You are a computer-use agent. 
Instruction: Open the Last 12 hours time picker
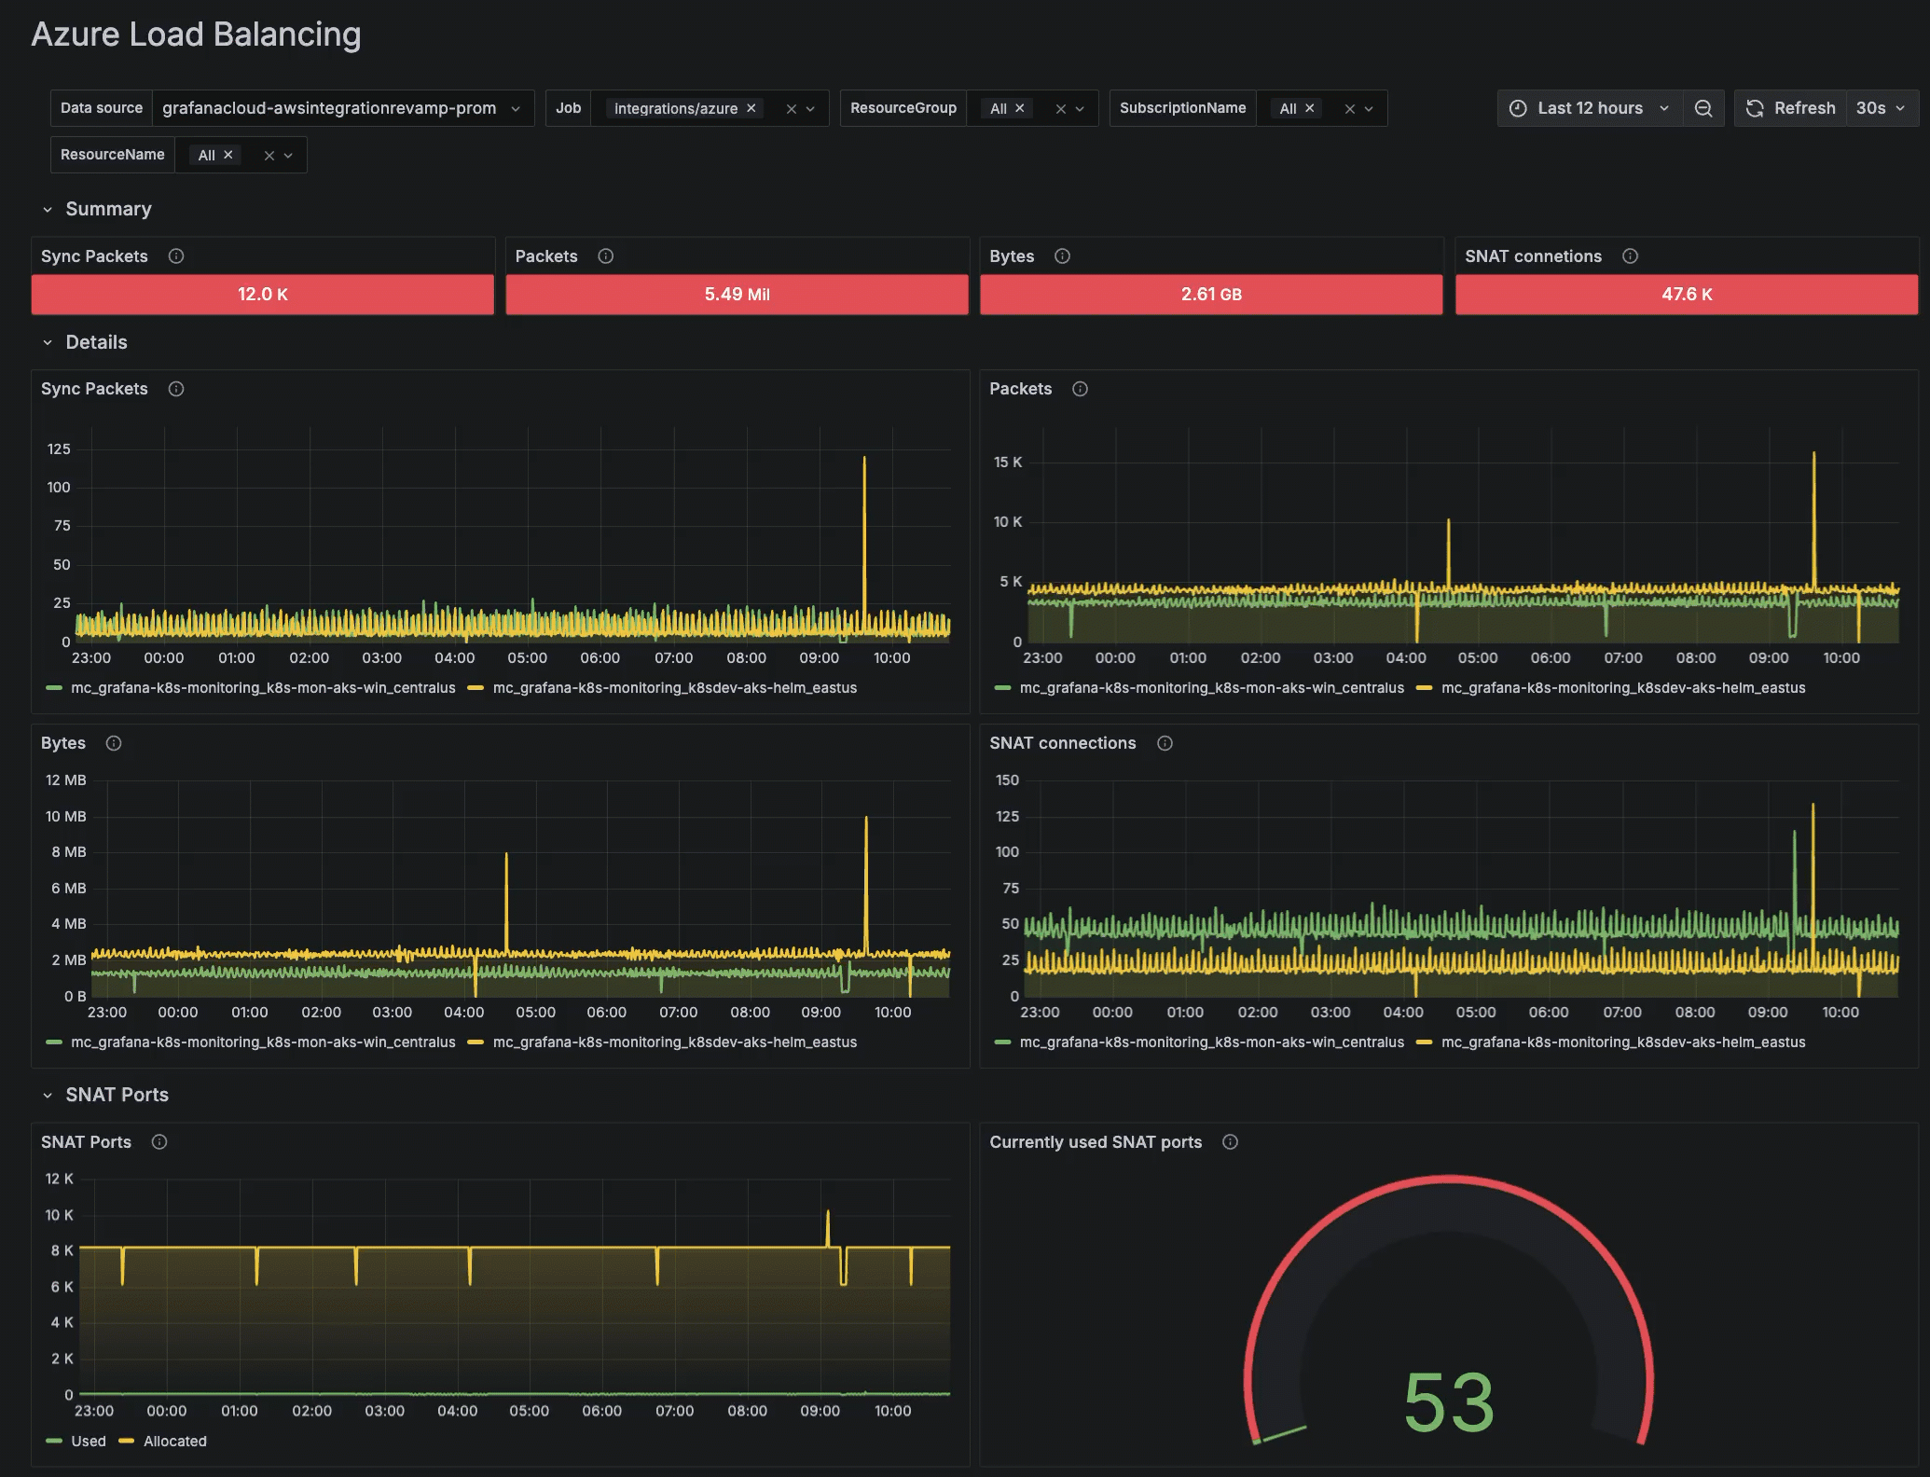click(x=1590, y=108)
